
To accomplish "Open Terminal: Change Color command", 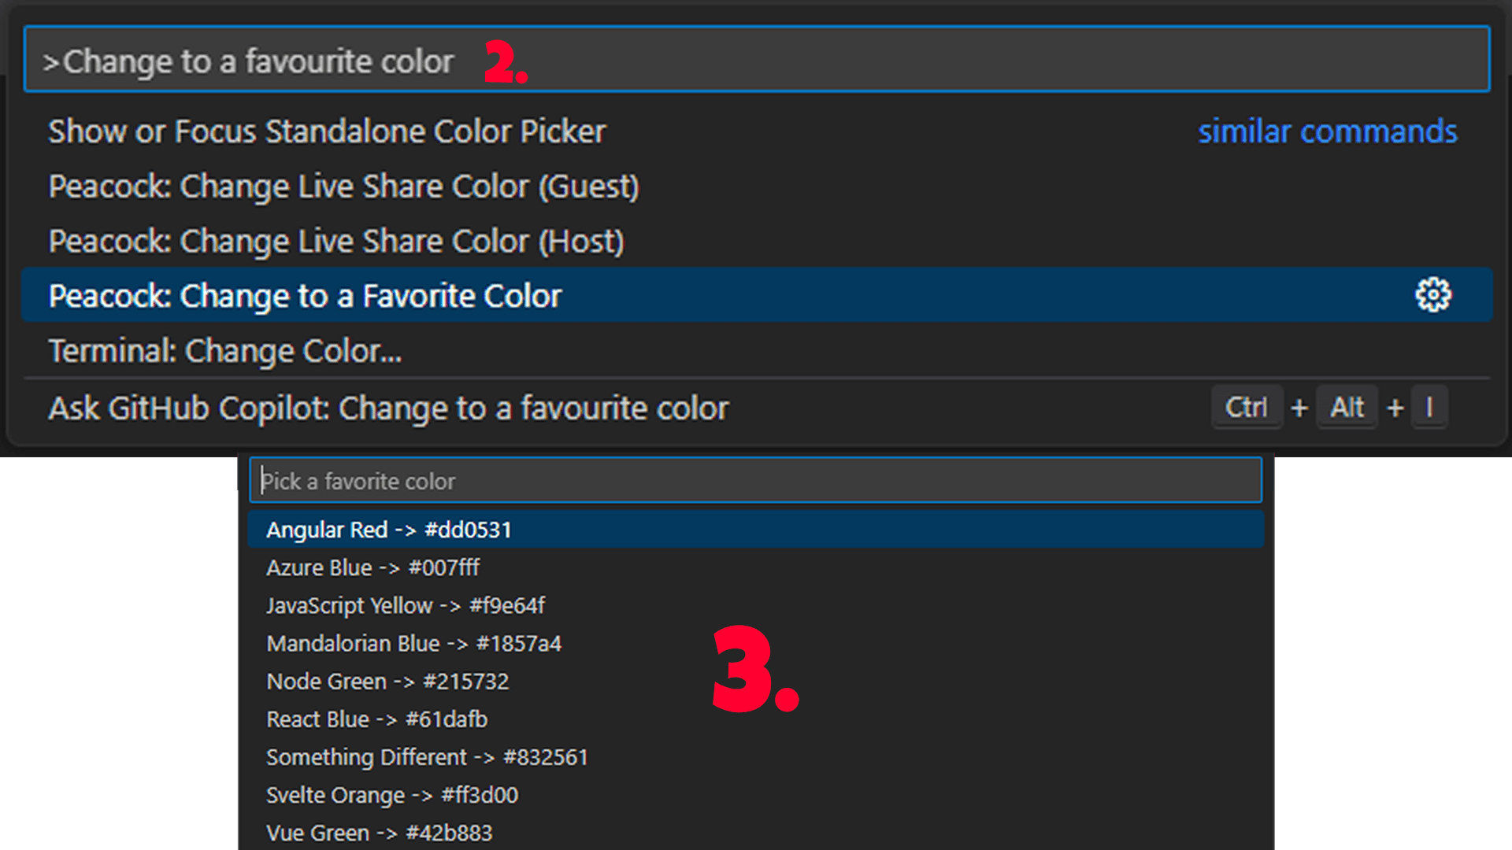I will [225, 351].
